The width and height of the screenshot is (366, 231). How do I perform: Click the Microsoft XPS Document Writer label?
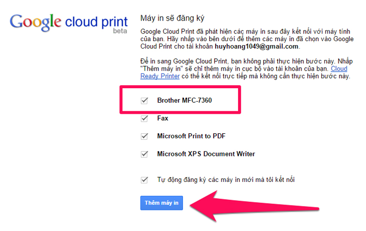(206, 154)
